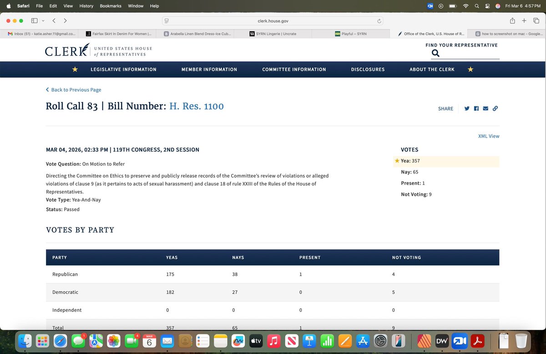Open Messages from the Dock

[x=78, y=340]
